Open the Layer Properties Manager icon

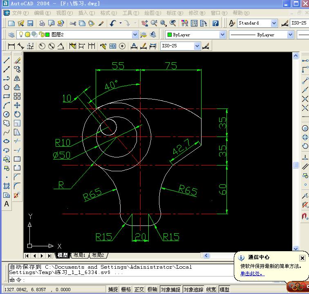tap(11, 35)
